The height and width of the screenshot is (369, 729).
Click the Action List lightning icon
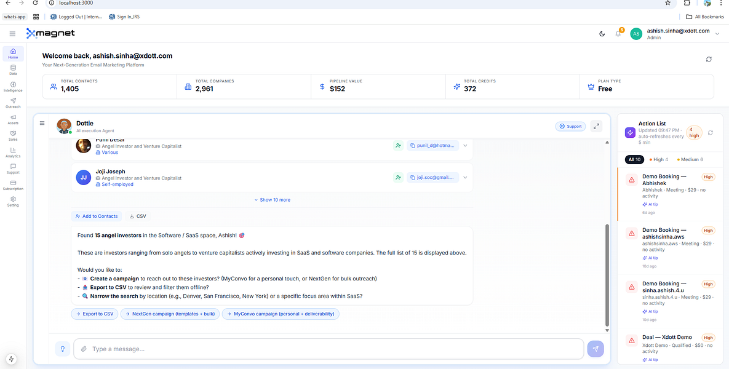(630, 133)
